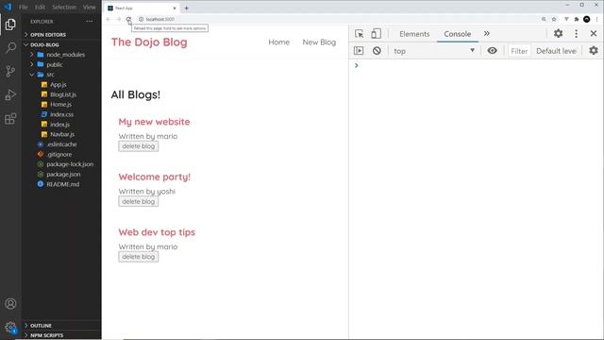Open package.json in the explorer
This screenshot has height=340, width=604.
pos(63,174)
